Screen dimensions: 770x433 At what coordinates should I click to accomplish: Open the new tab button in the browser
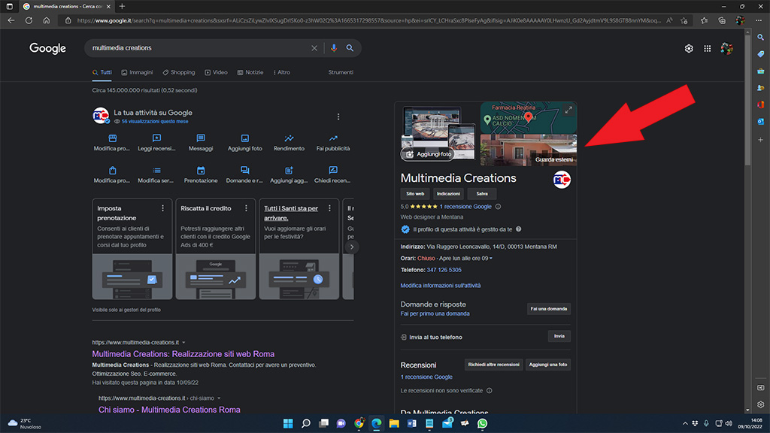tap(123, 6)
